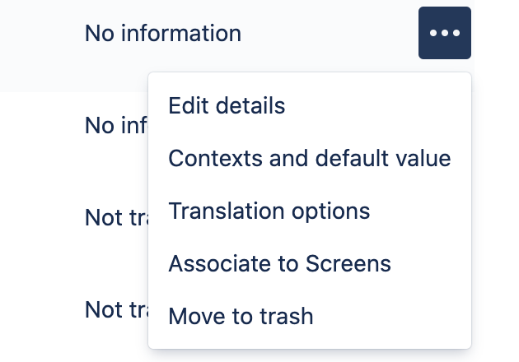This screenshot has height=362, width=519.
Task: Configure field contexts and default value
Action: pyautogui.click(x=310, y=158)
